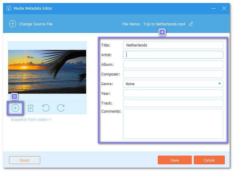This screenshot has width=233, height=171.
Task: Click the add cover image plus icon
Action: [x=15, y=108]
